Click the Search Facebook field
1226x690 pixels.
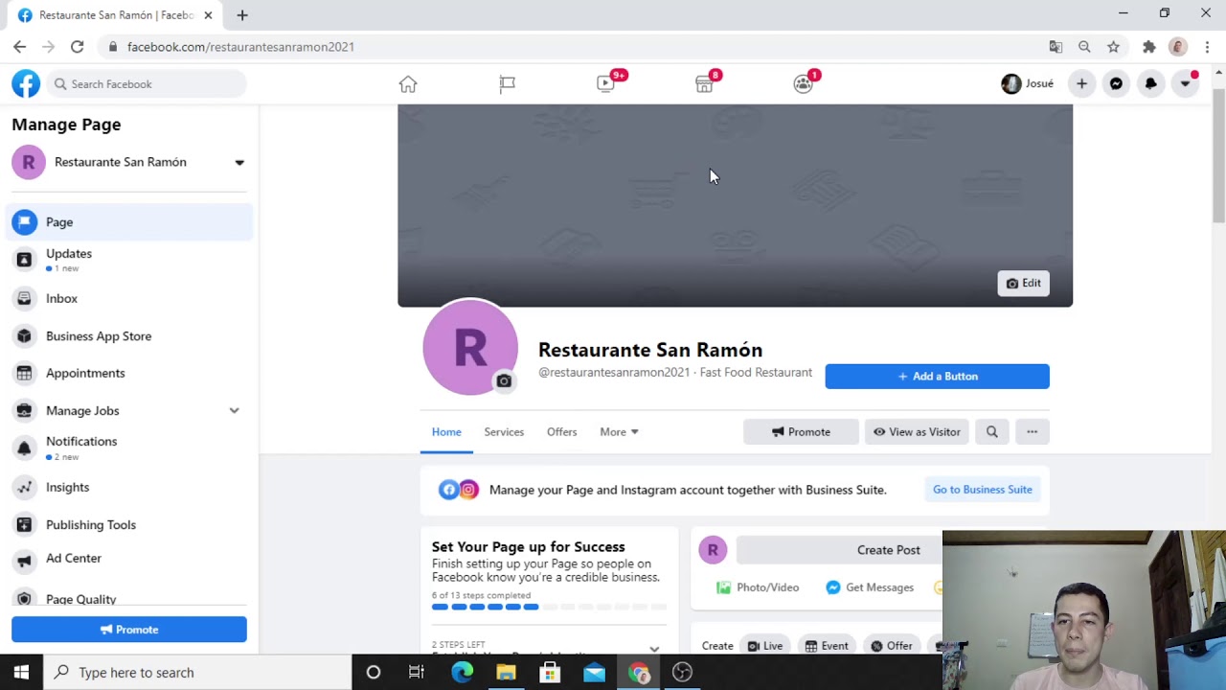[147, 84]
